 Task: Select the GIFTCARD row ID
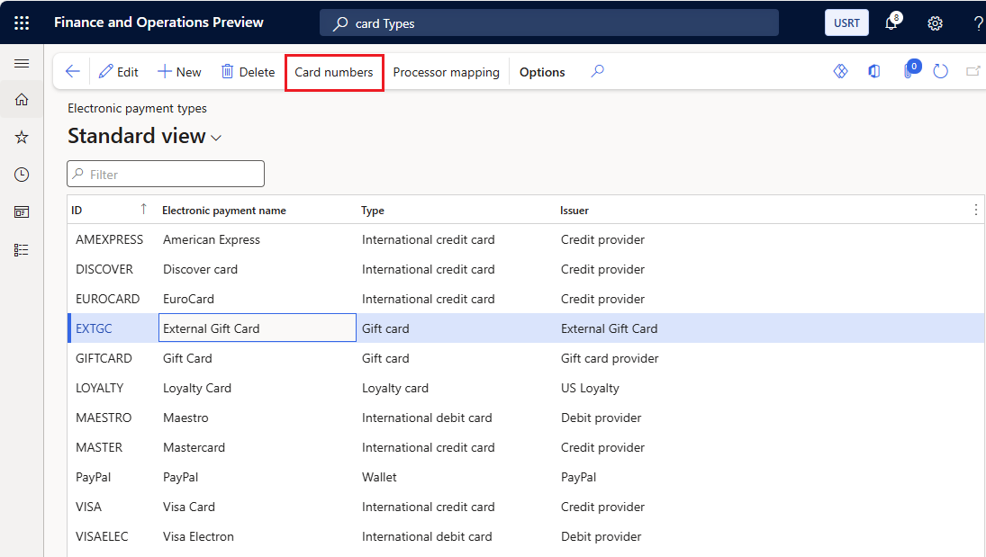tap(104, 358)
